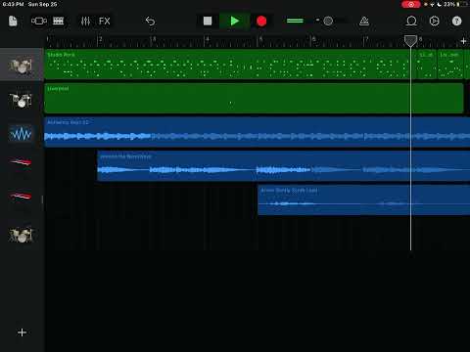
Task: Tap the track header expand handle
Action: (x=42, y=199)
